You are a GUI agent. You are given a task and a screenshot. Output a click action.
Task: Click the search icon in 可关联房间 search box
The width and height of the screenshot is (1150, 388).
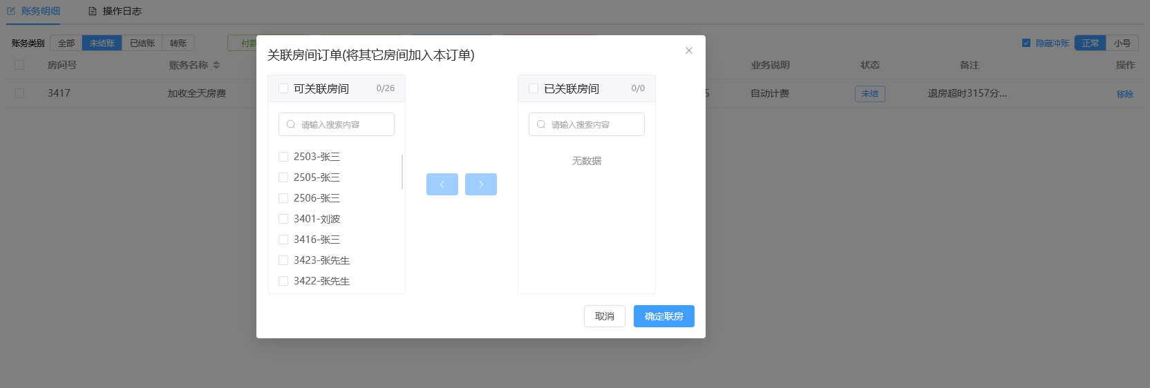[291, 124]
